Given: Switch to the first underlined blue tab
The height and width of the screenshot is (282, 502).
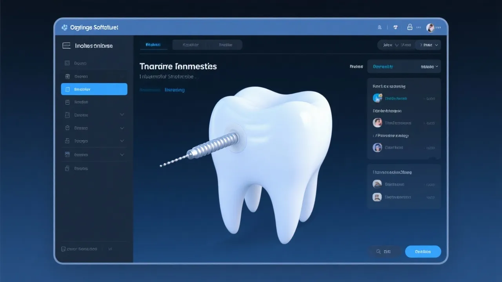Looking at the screenshot, I should click(153, 45).
